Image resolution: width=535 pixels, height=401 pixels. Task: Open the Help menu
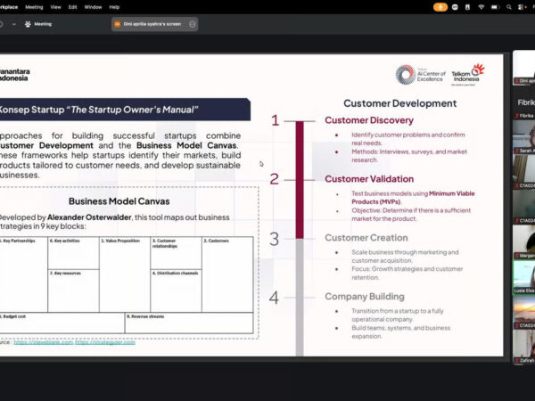[114, 6]
